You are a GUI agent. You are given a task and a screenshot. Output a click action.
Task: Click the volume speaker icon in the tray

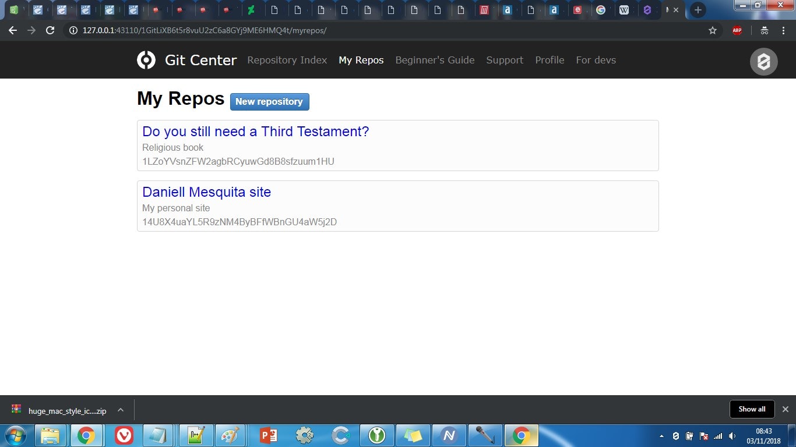[732, 435]
